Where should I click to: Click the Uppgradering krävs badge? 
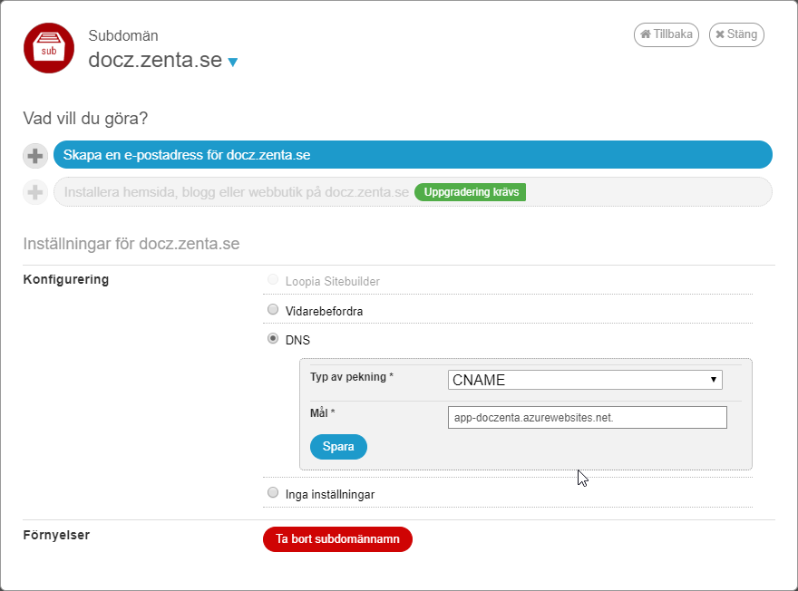pos(470,192)
